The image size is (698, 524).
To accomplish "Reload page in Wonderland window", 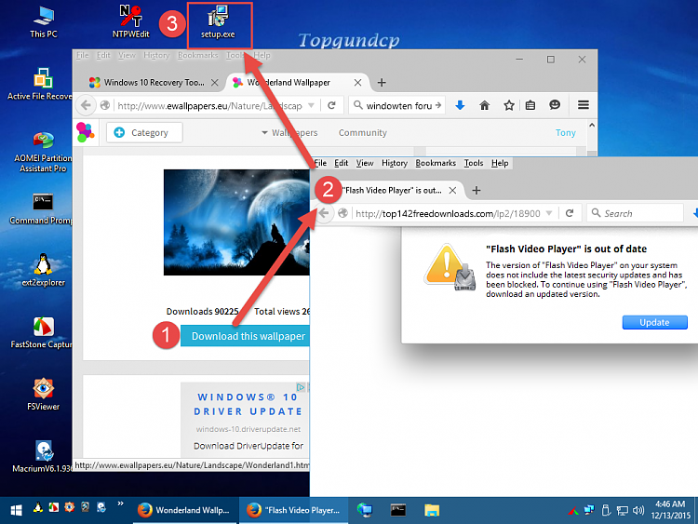I will tap(331, 105).
